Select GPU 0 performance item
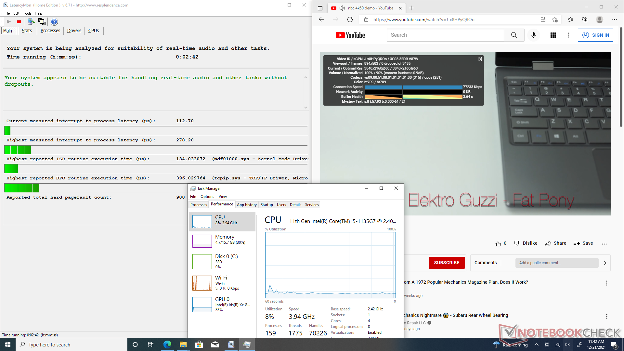The image size is (624, 351). 222,304
